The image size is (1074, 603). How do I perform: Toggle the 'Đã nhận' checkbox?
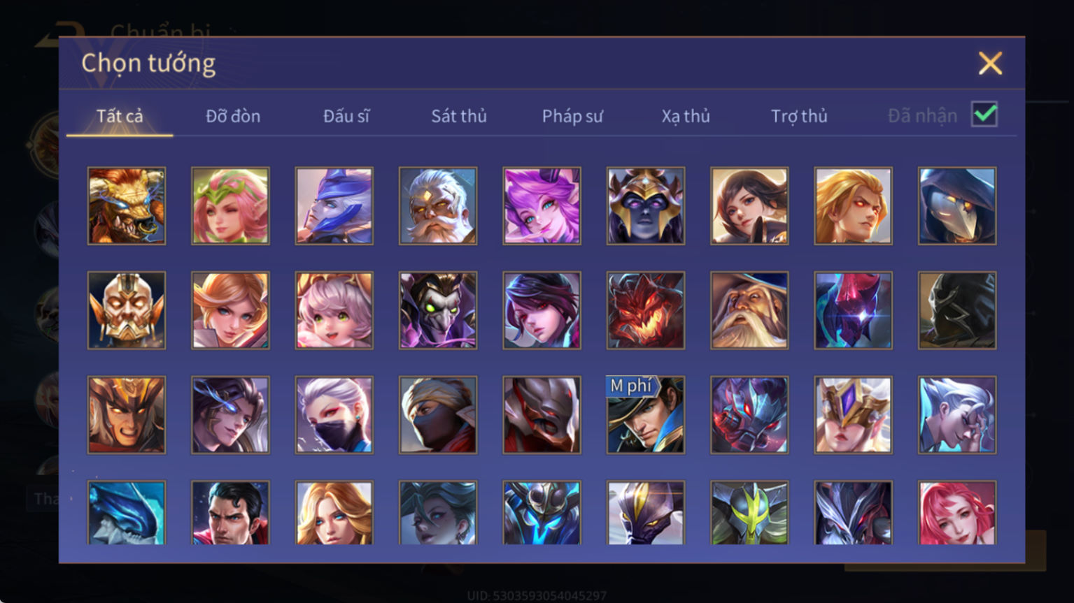point(984,114)
